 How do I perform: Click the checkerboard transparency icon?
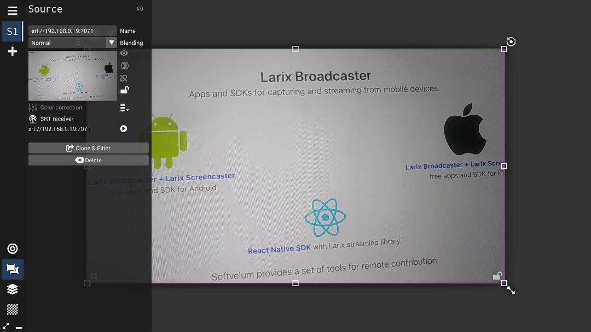(x=12, y=310)
